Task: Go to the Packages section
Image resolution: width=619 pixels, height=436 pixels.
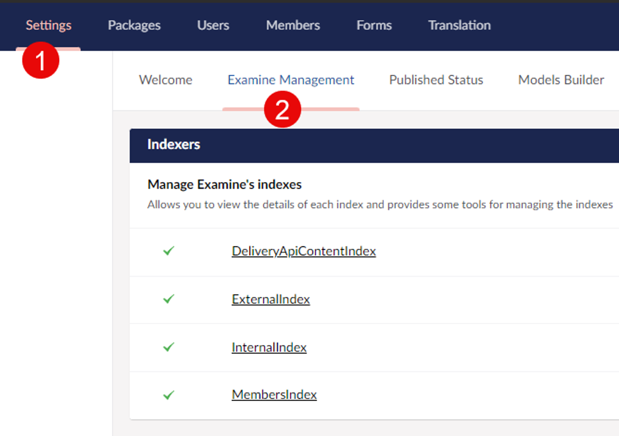Action: pos(134,25)
